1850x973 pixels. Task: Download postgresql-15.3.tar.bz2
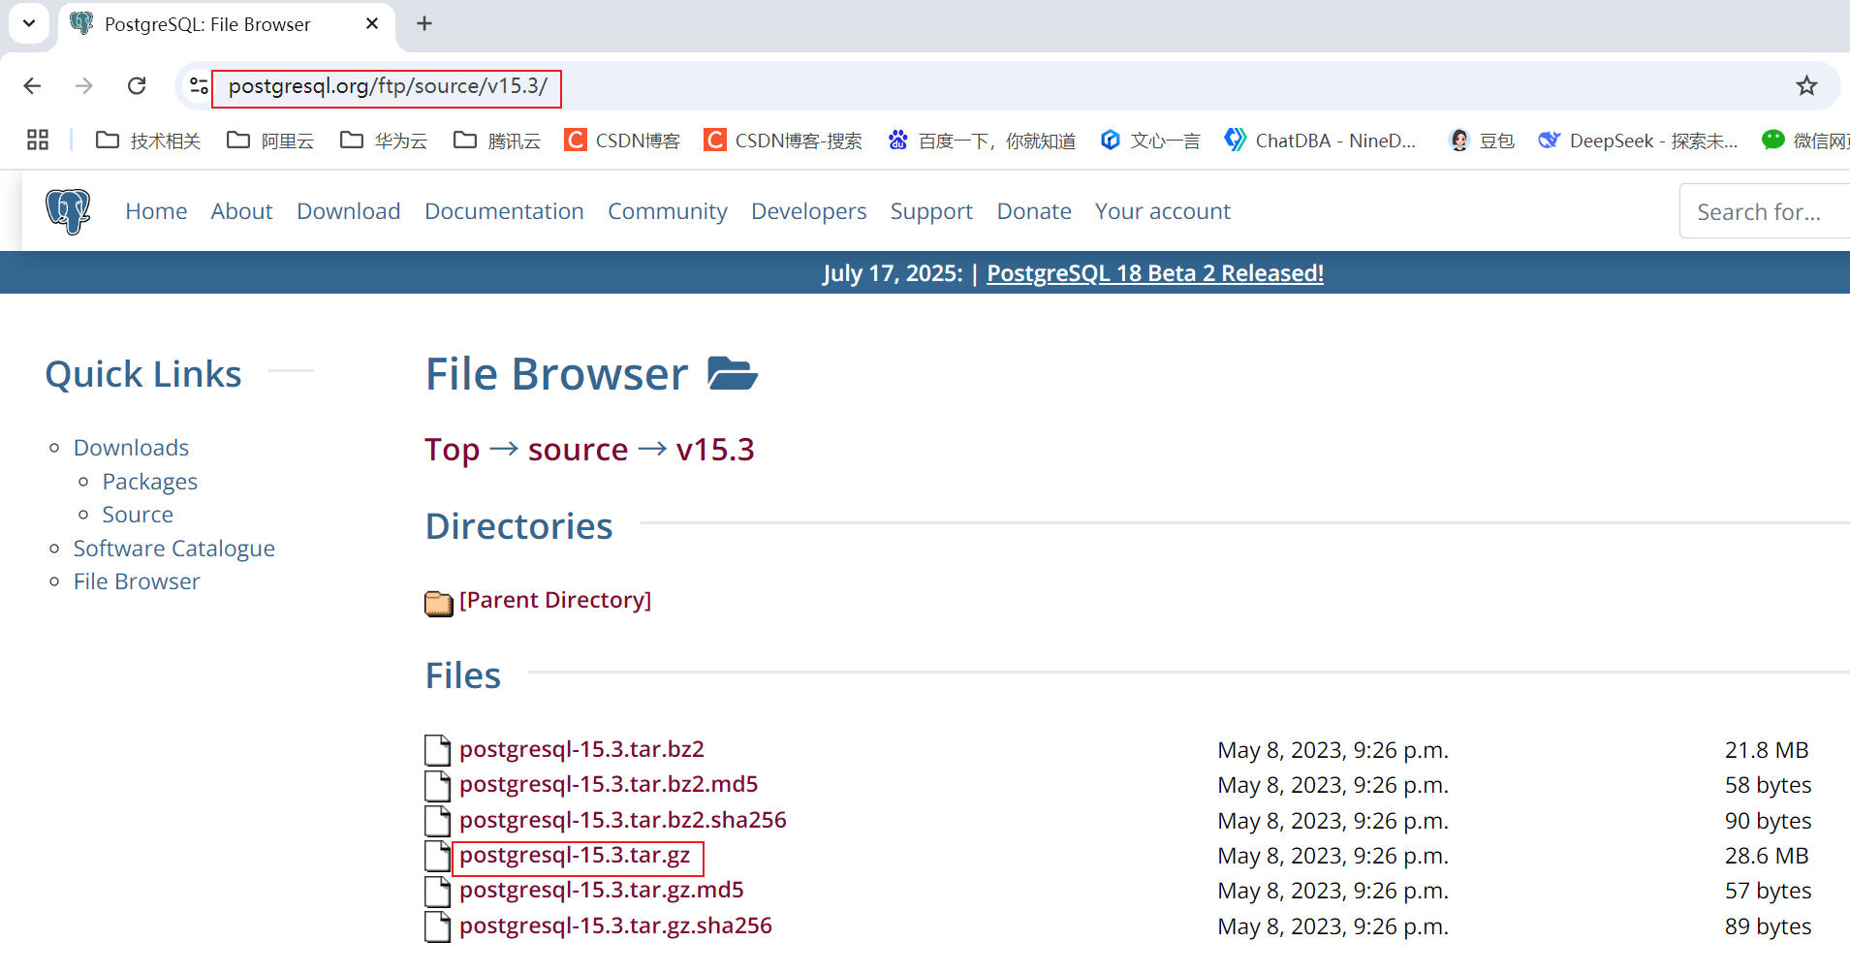(581, 749)
